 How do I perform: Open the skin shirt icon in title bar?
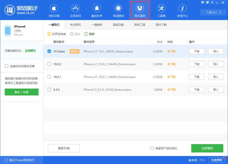(207, 2)
